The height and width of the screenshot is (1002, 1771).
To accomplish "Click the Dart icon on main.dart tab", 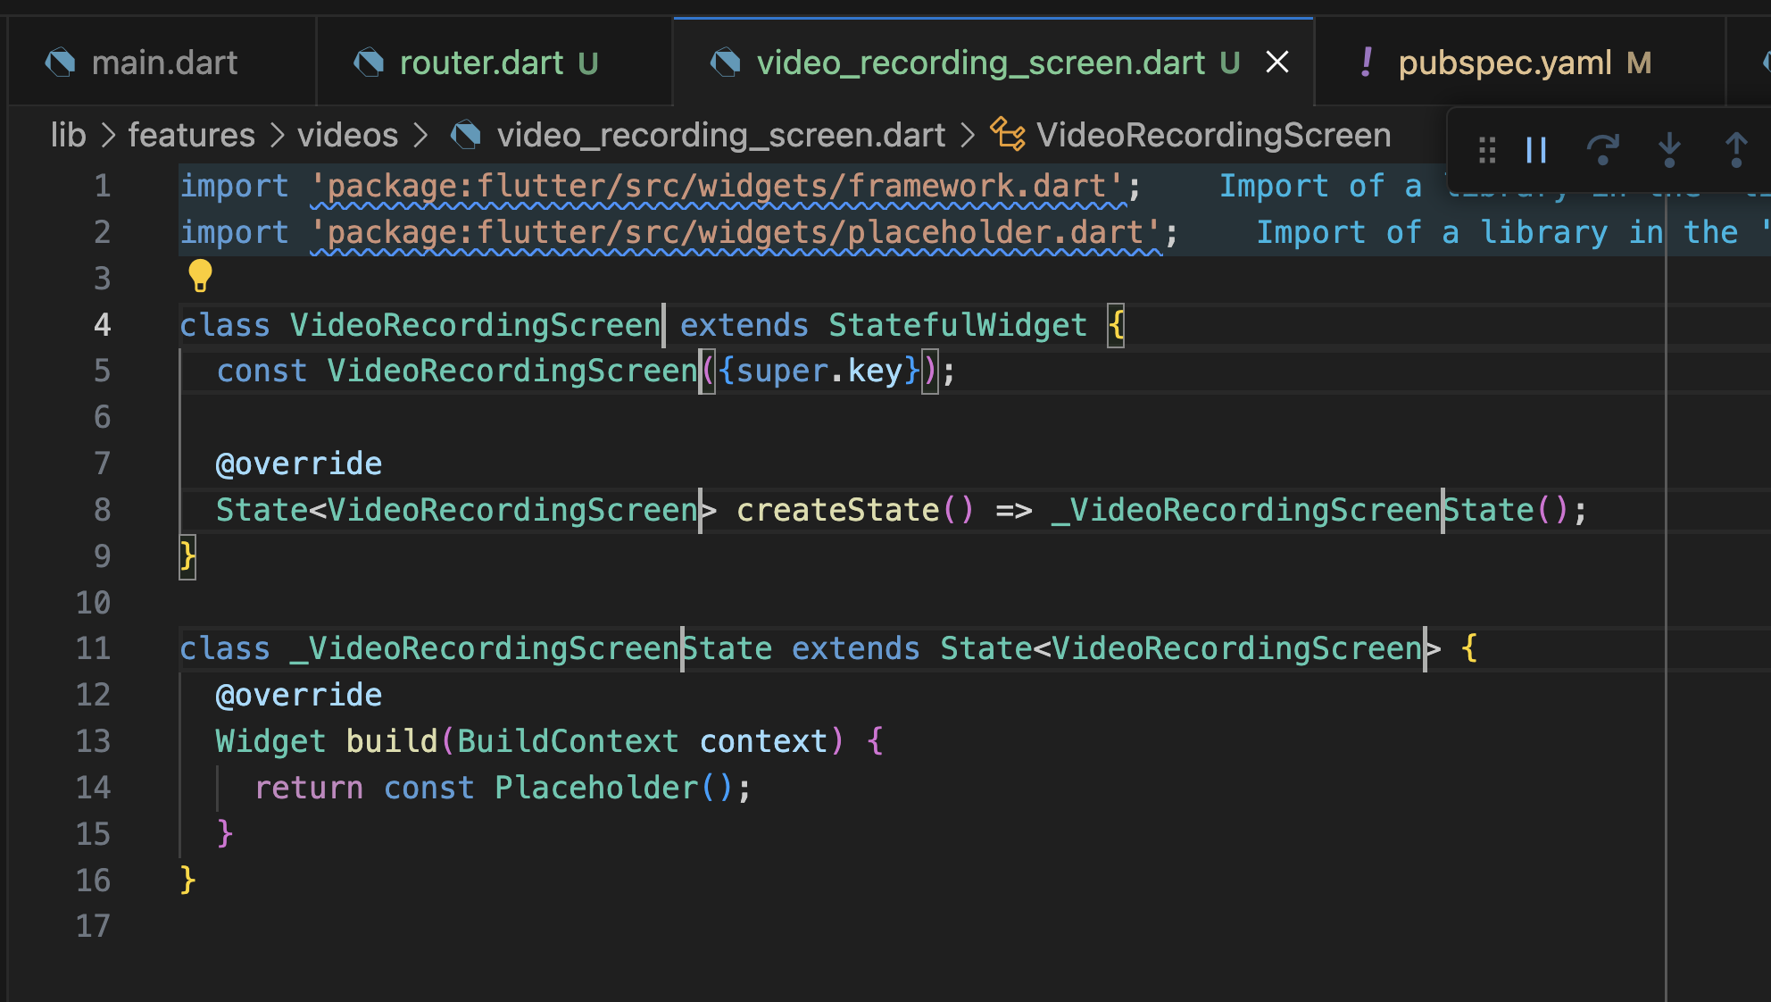I will tap(61, 63).
